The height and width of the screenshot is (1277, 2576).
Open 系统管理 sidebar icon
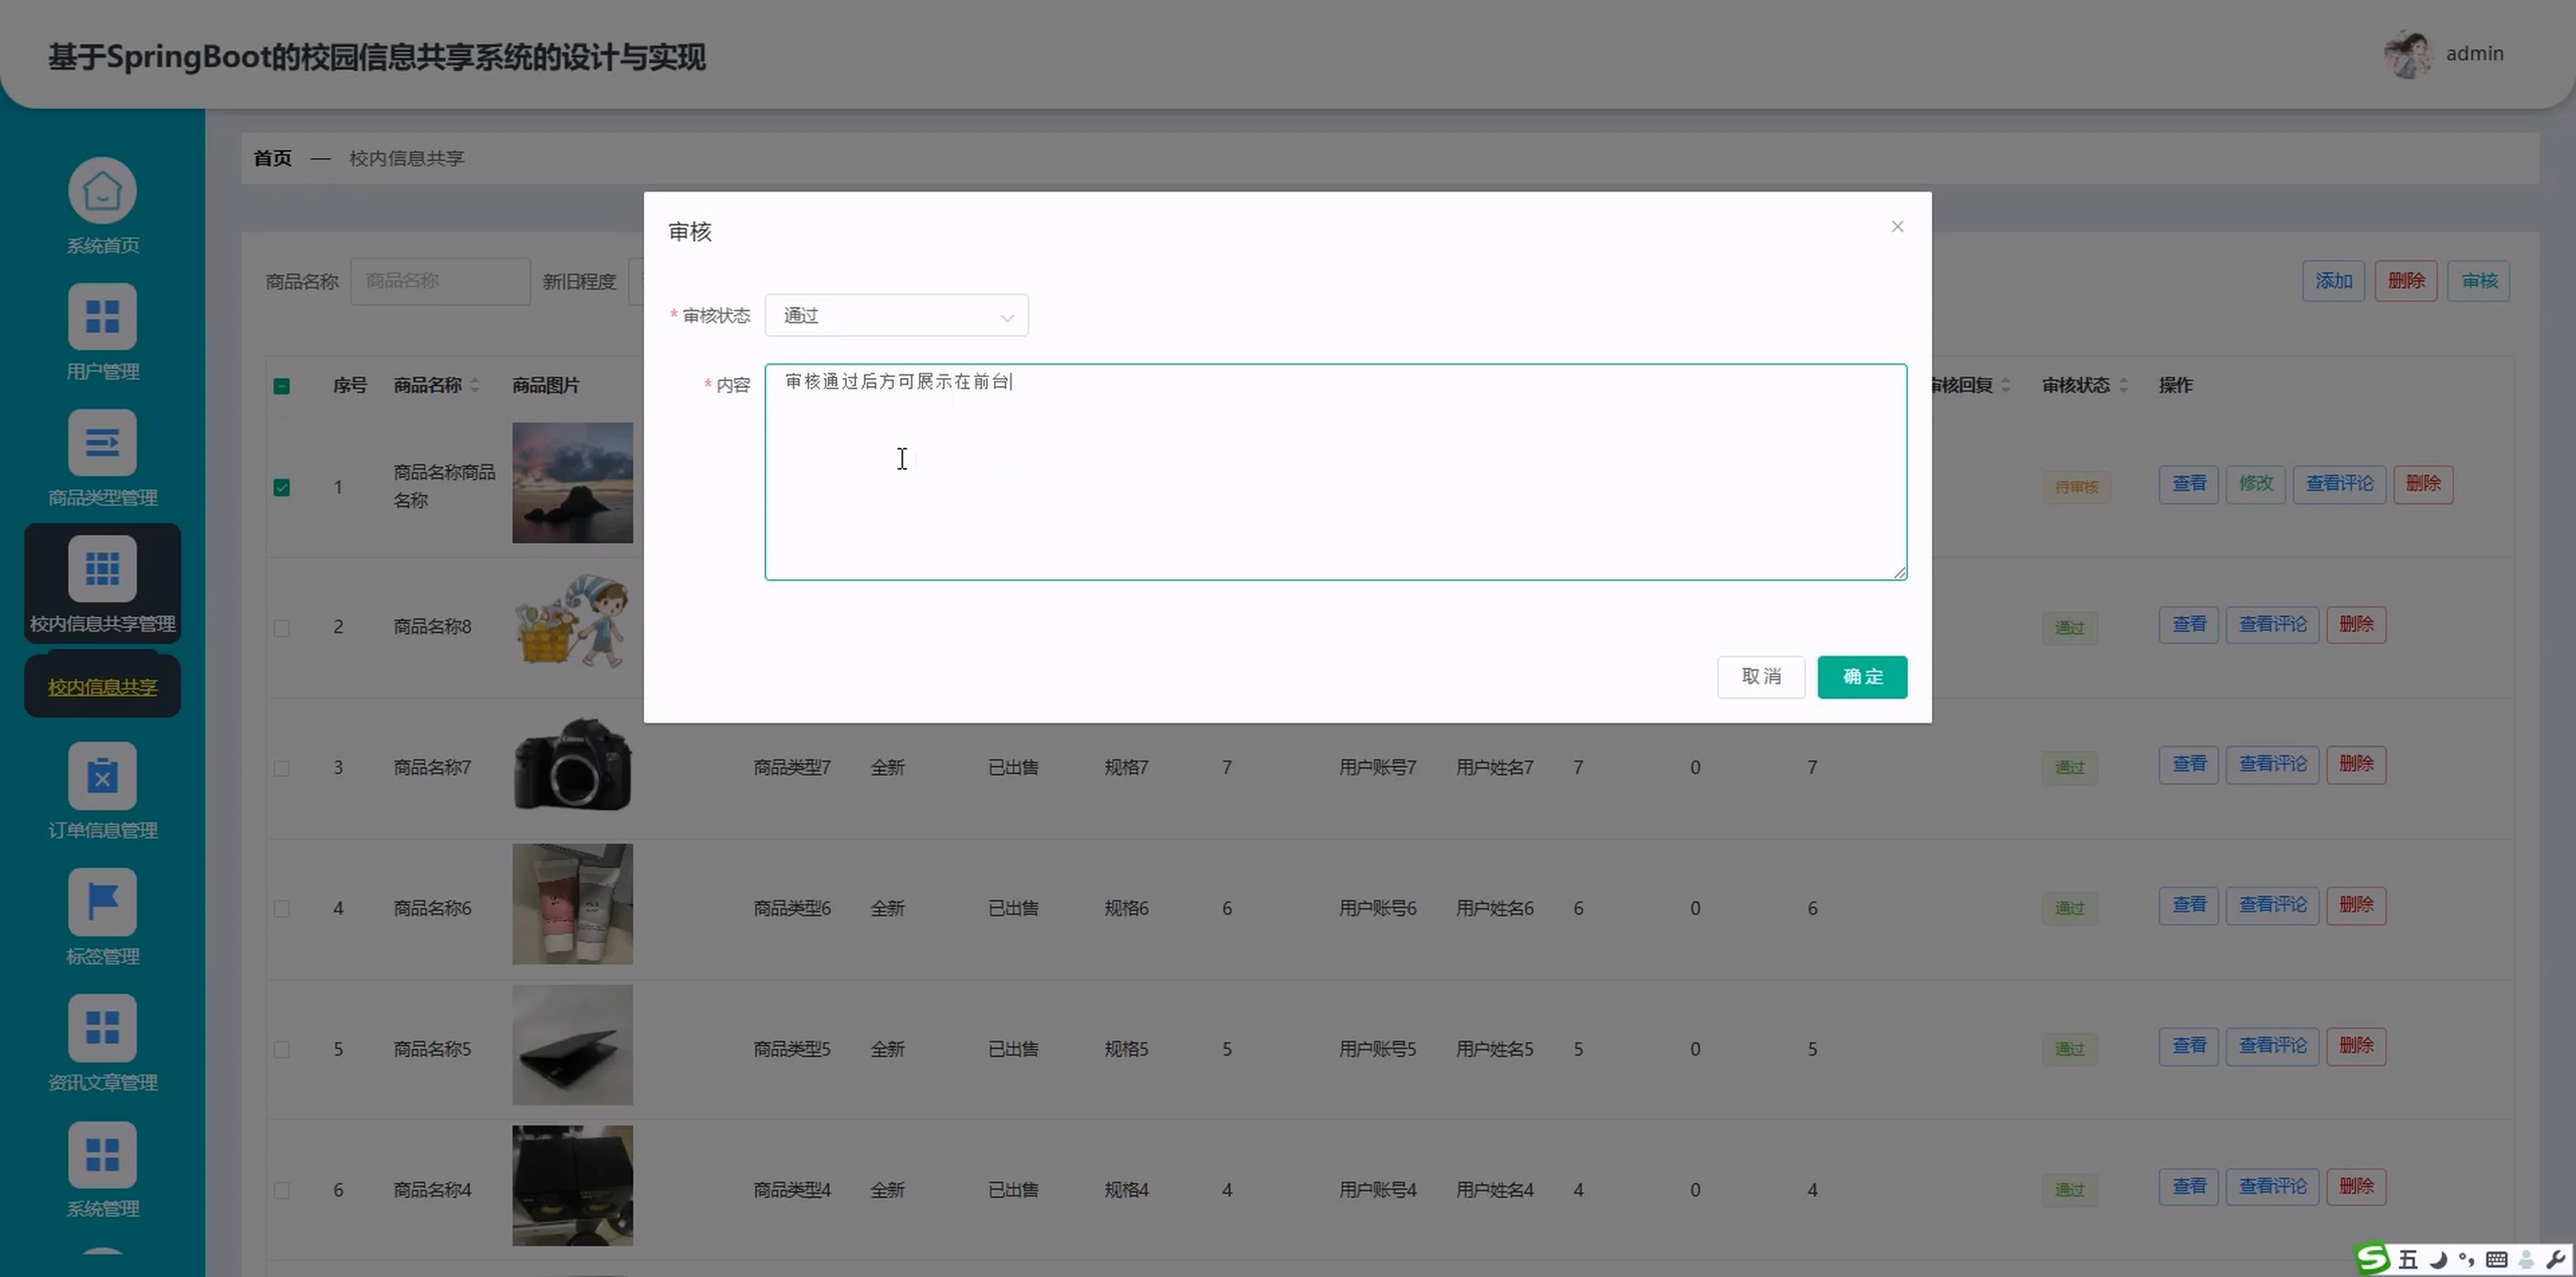click(x=102, y=1154)
